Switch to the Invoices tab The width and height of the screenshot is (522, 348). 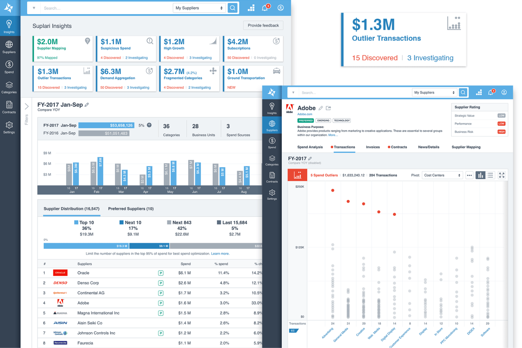click(x=373, y=147)
